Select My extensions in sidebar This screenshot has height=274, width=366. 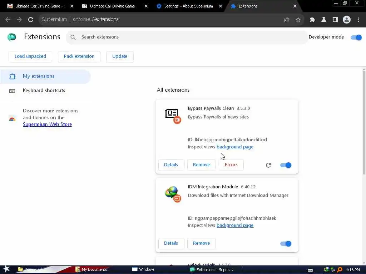pyautogui.click(x=45, y=76)
